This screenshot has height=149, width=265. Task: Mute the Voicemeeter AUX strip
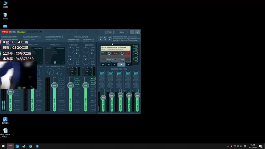(93, 110)
